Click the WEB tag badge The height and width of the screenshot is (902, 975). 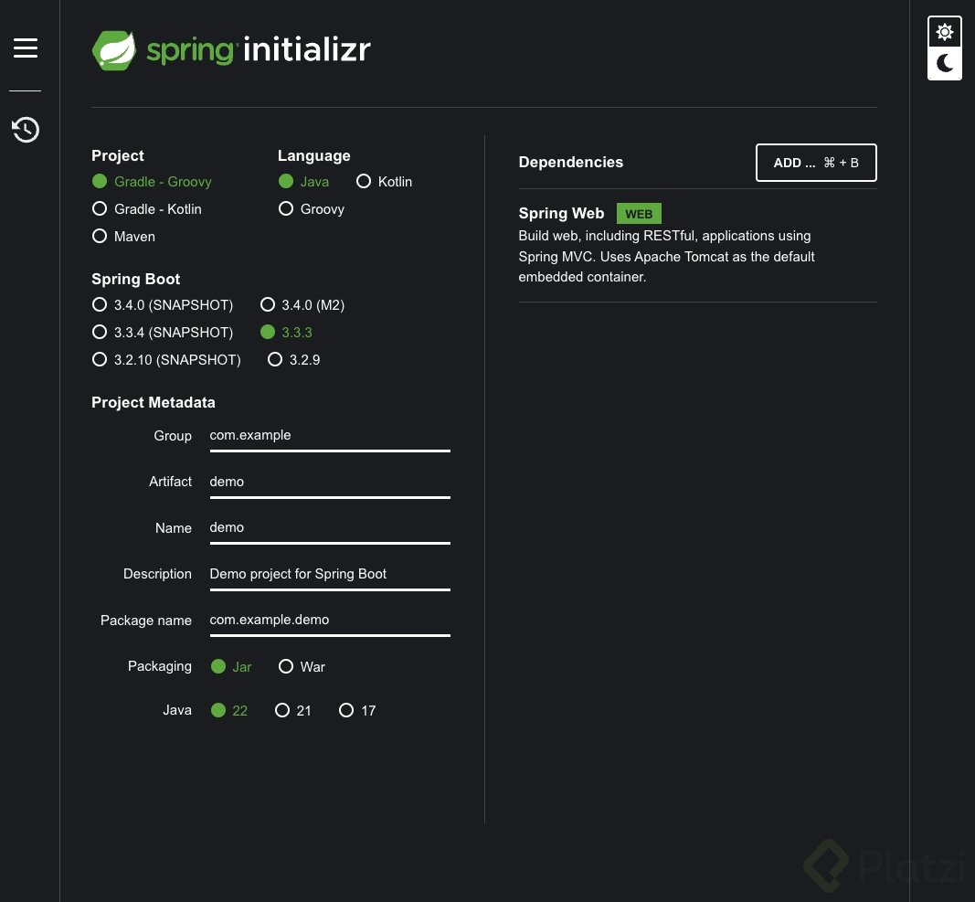click(x=639, y=213)
